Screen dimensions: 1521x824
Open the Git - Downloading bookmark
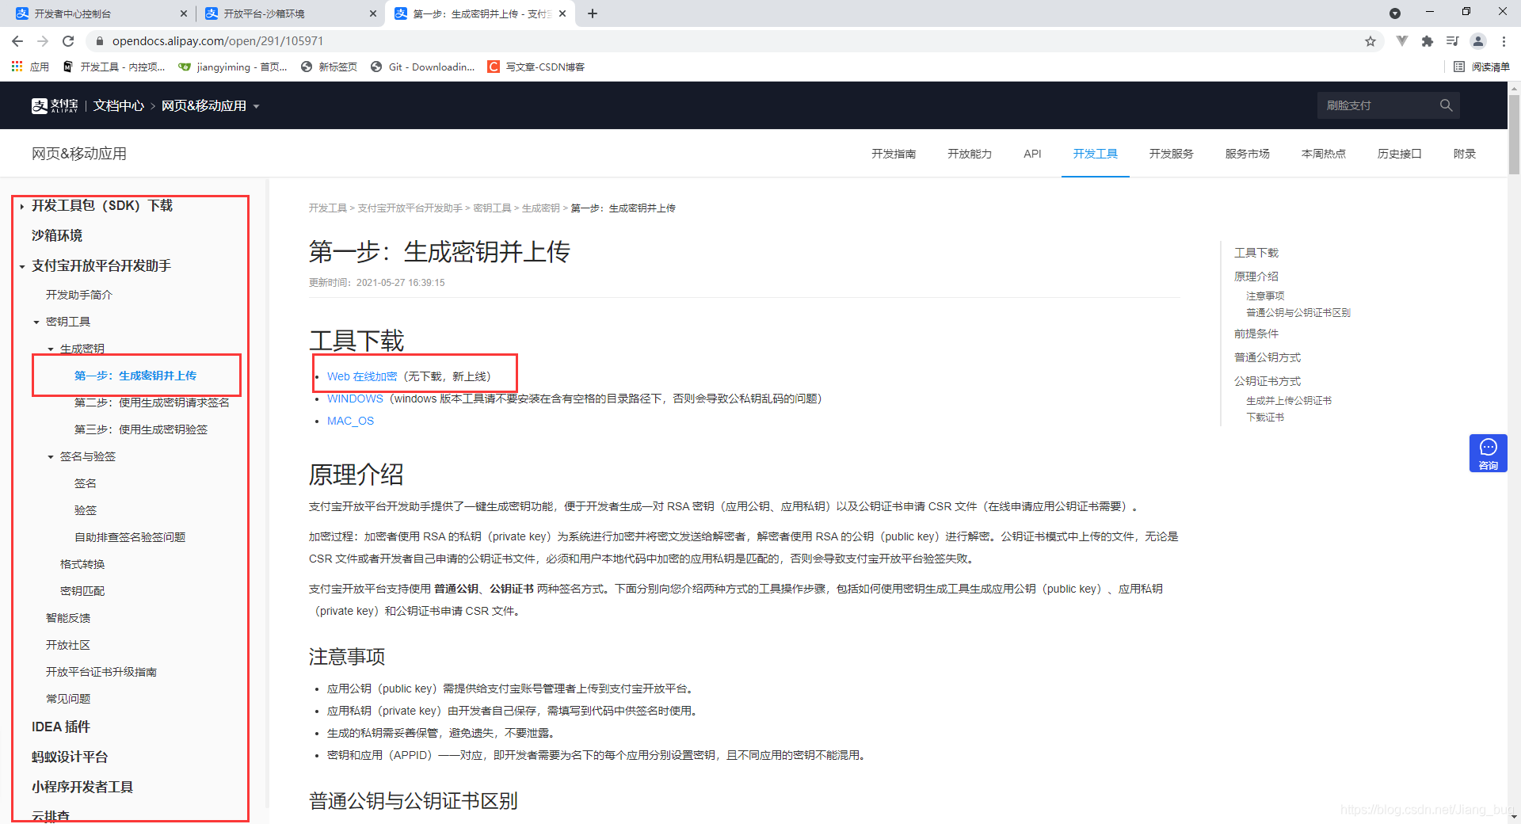pyautogui.click(x=423, y=67)
